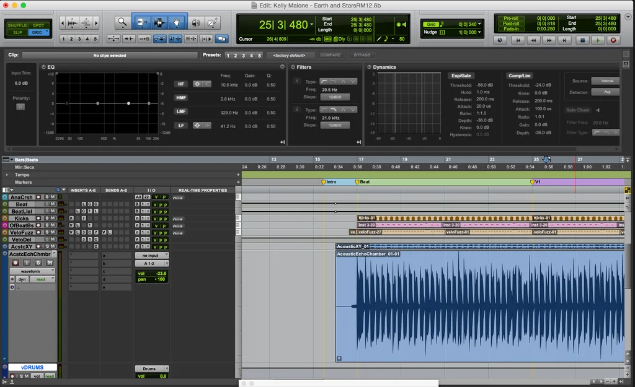
Task: Click the Record button in the transport
Action: click(614, 40)
